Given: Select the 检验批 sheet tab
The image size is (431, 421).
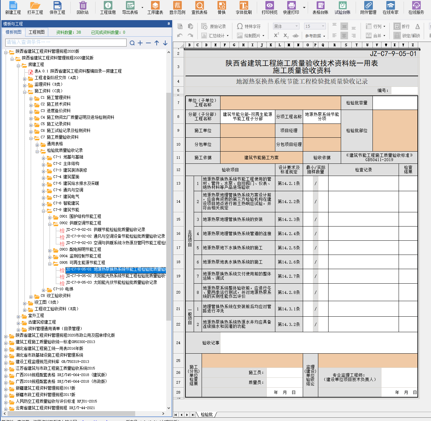Looking at the screenshot, I should (x=207, y=414).
